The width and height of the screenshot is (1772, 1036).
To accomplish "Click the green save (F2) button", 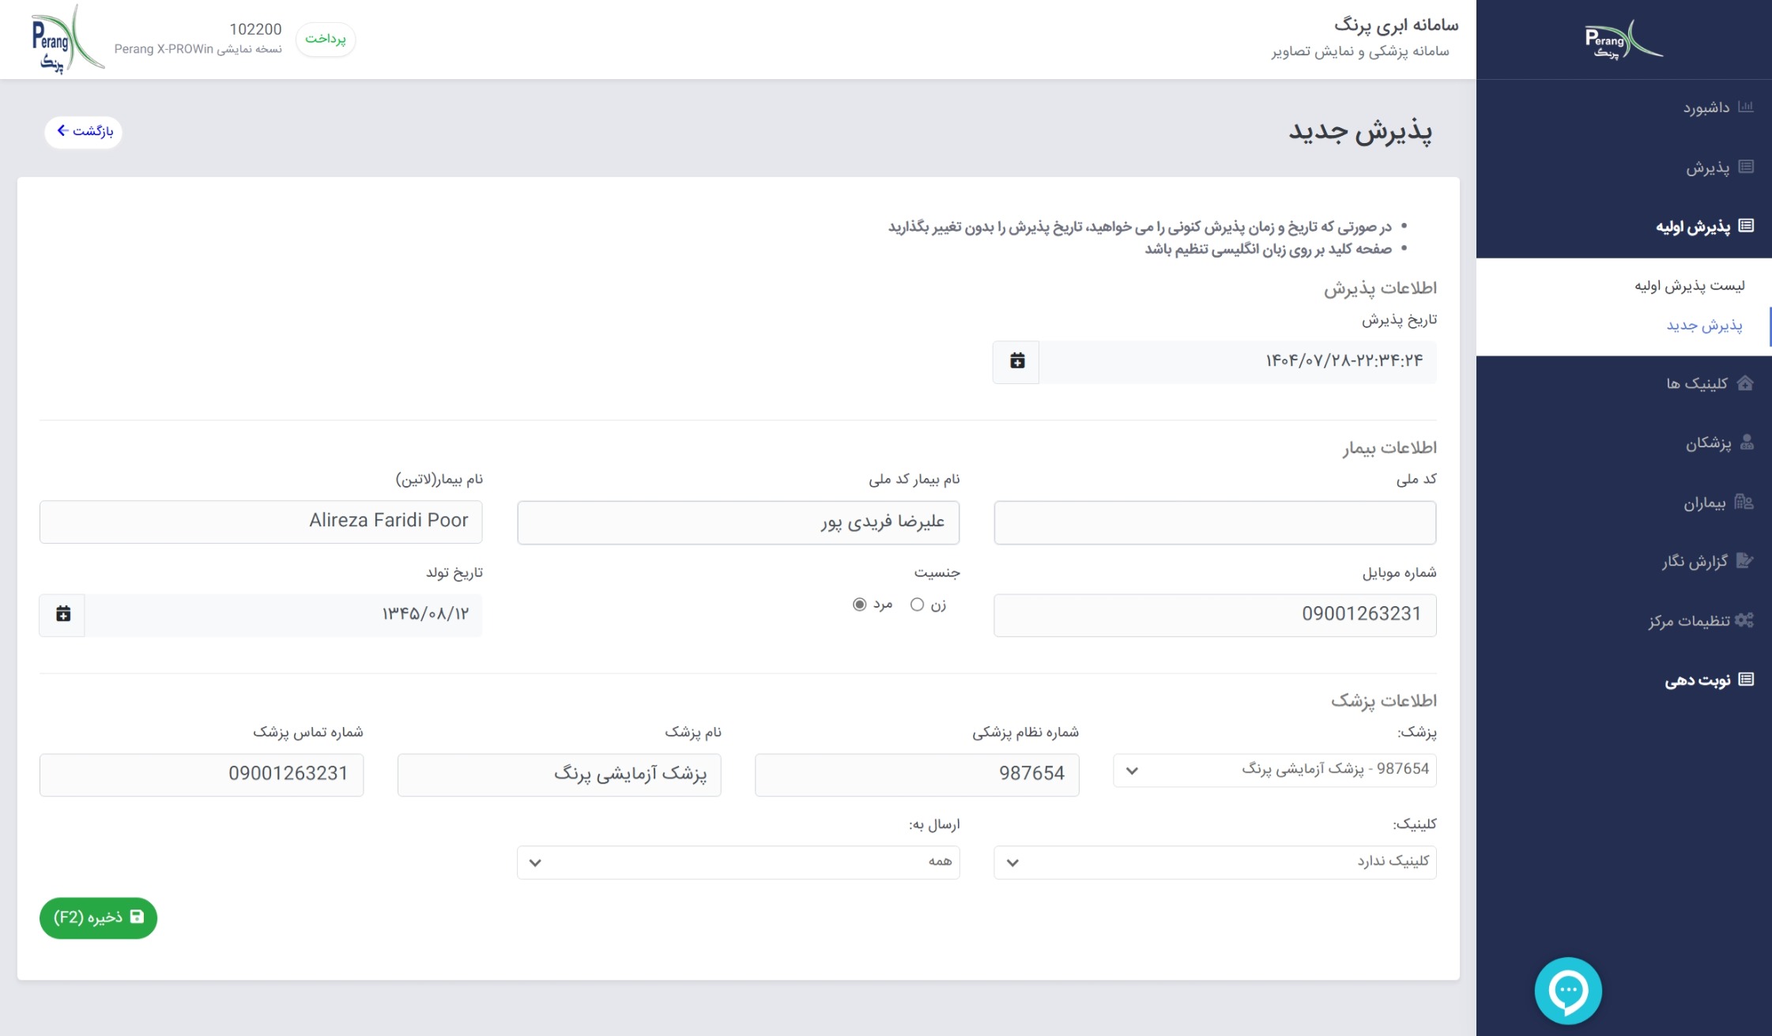I will tap(98, 917).
